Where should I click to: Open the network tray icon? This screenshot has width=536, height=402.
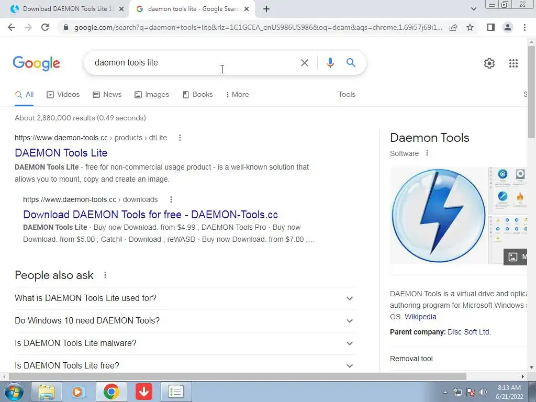(457, 392)
